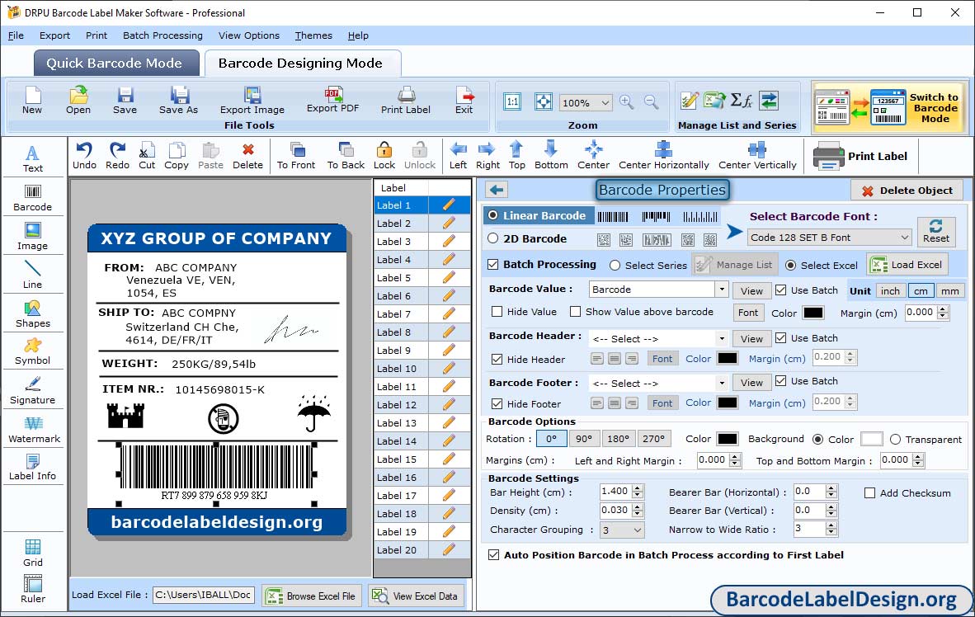
Task: Click the Zoom in magnifier icon
Action: click(627, 102)
